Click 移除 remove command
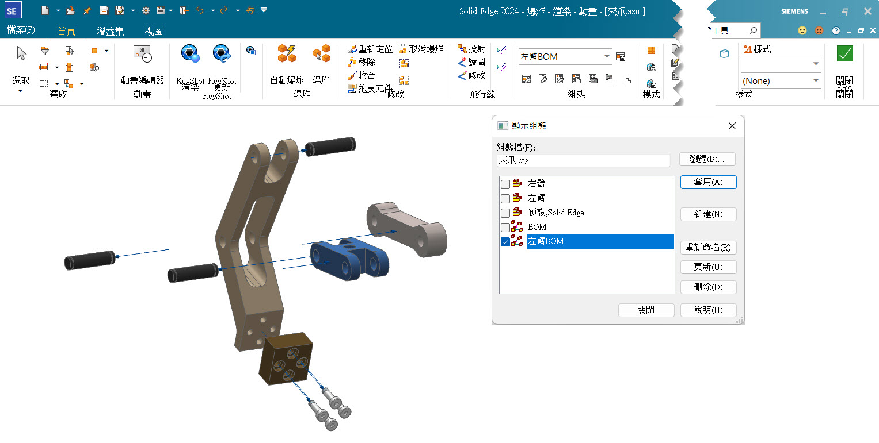Image resolution: width=879 pixels, height=443 pixels. point(362,62)
